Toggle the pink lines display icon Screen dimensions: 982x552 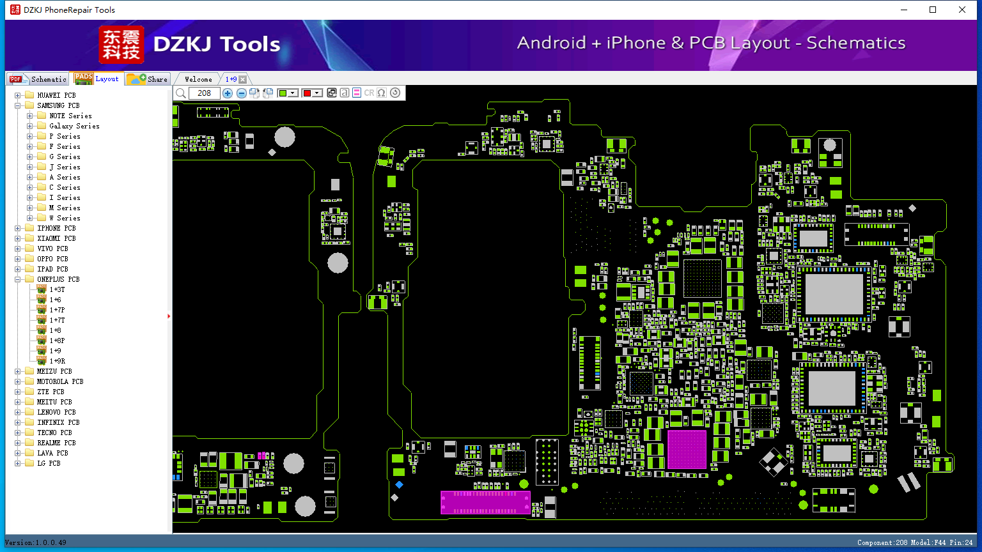(x=357, y=93)
